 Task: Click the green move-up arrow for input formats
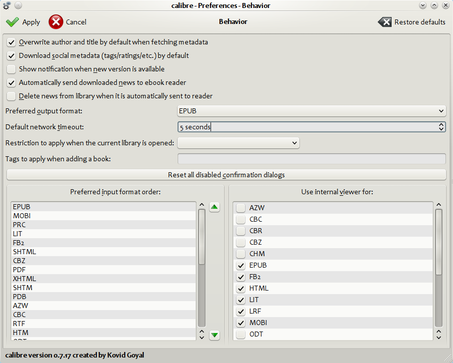click(x=214, y=207)
